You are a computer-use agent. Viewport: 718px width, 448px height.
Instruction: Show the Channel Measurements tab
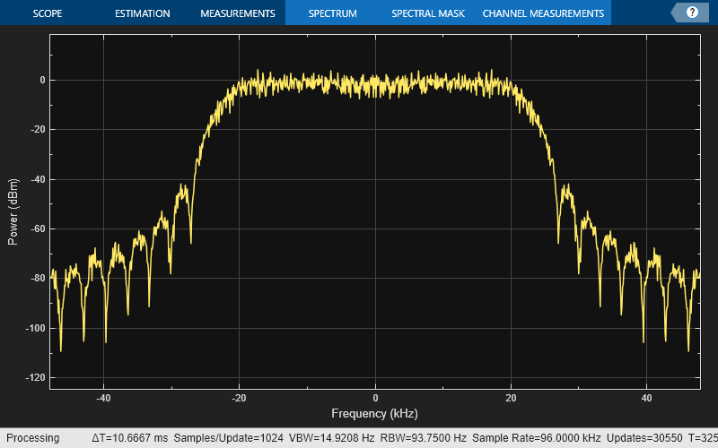tap(543, 13)
